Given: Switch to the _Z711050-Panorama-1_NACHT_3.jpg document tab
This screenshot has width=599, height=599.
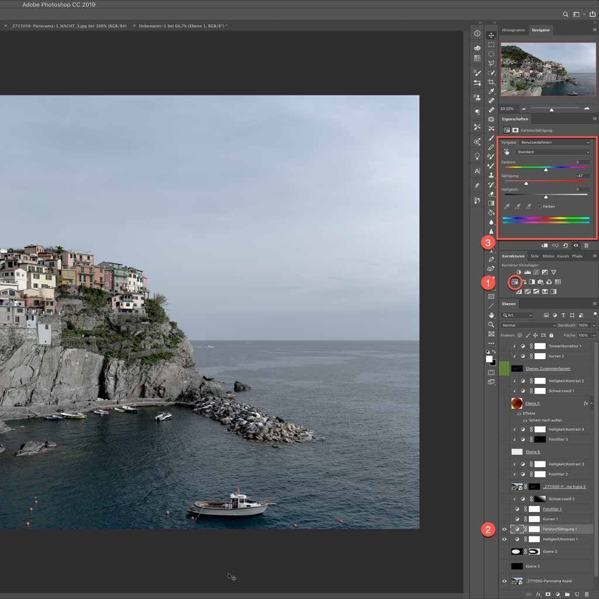Looking at the screenshot, I should (x=68, y=26).
